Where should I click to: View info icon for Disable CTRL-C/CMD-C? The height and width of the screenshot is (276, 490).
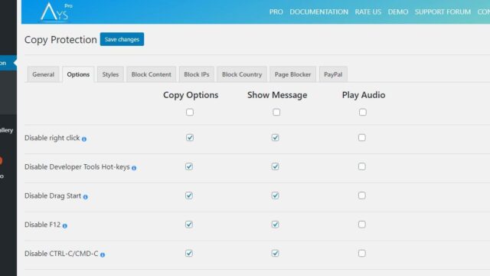click(x=103, y=255)
